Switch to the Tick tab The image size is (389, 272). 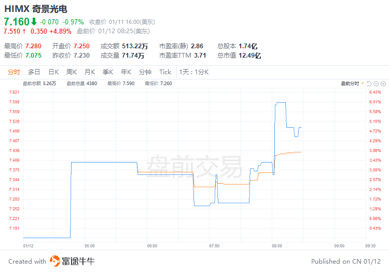[165, 72]
